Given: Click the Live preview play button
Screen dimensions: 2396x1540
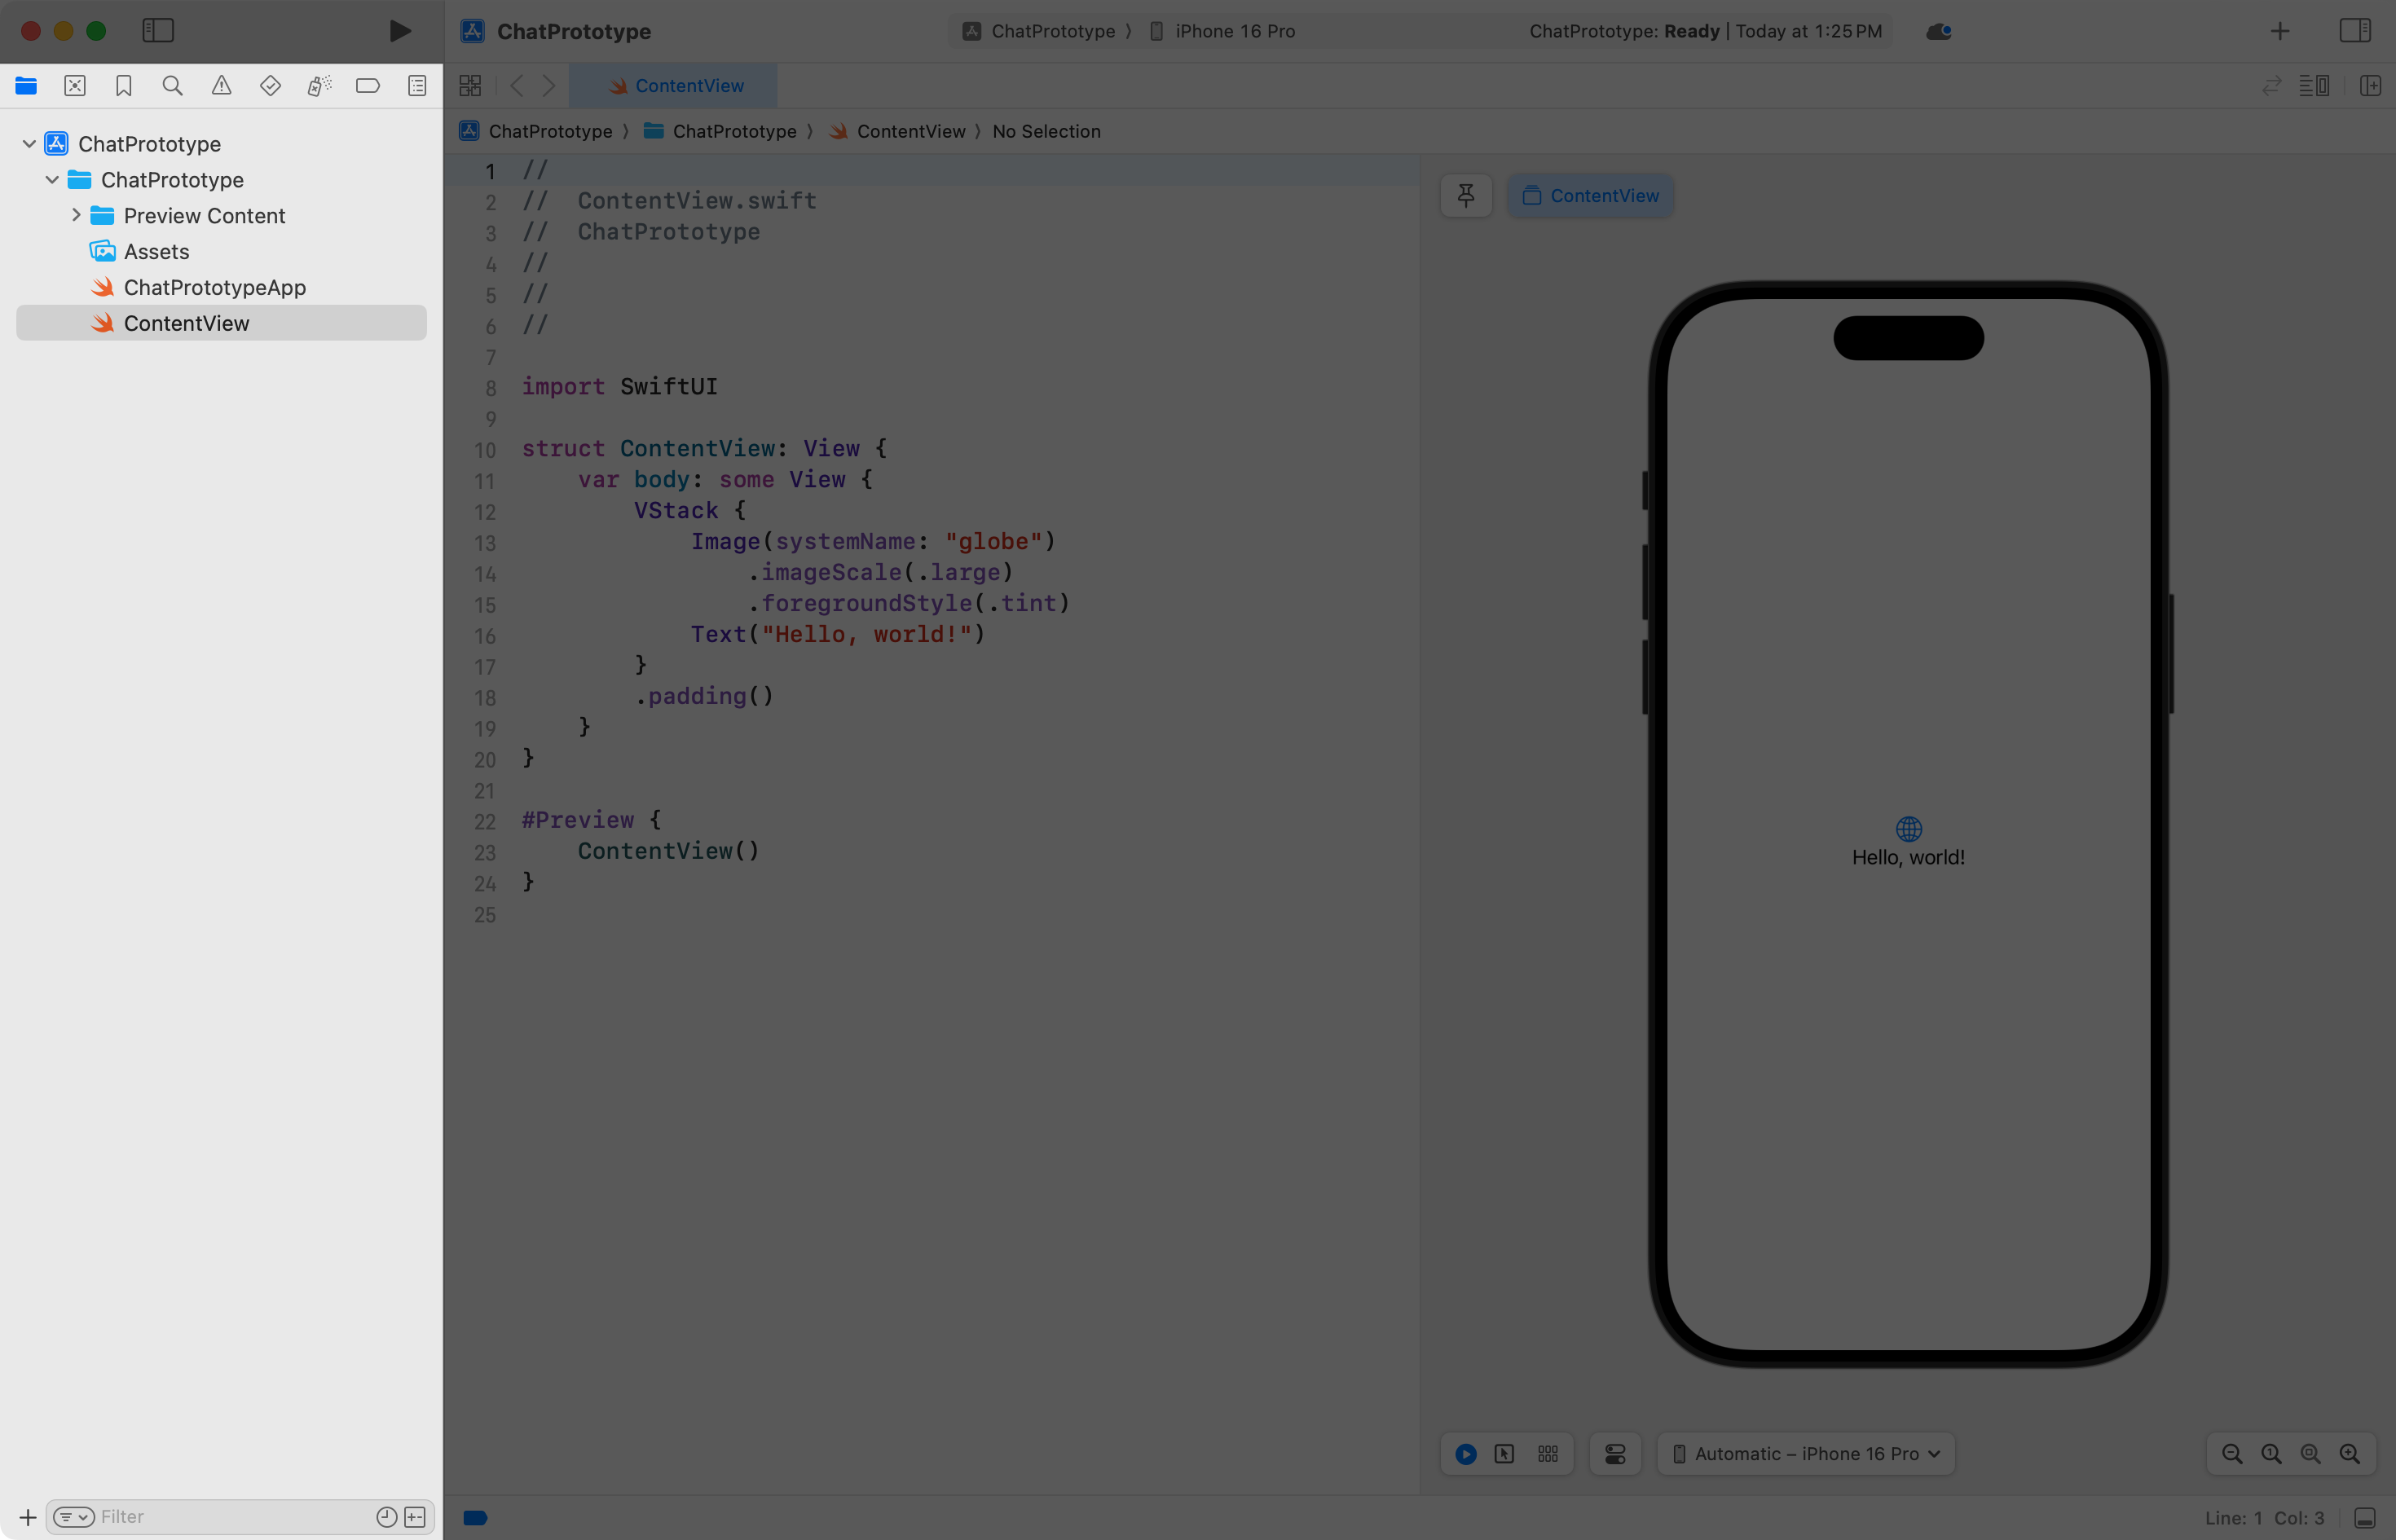Looking at the screenshot, I should (1466, 1454).
